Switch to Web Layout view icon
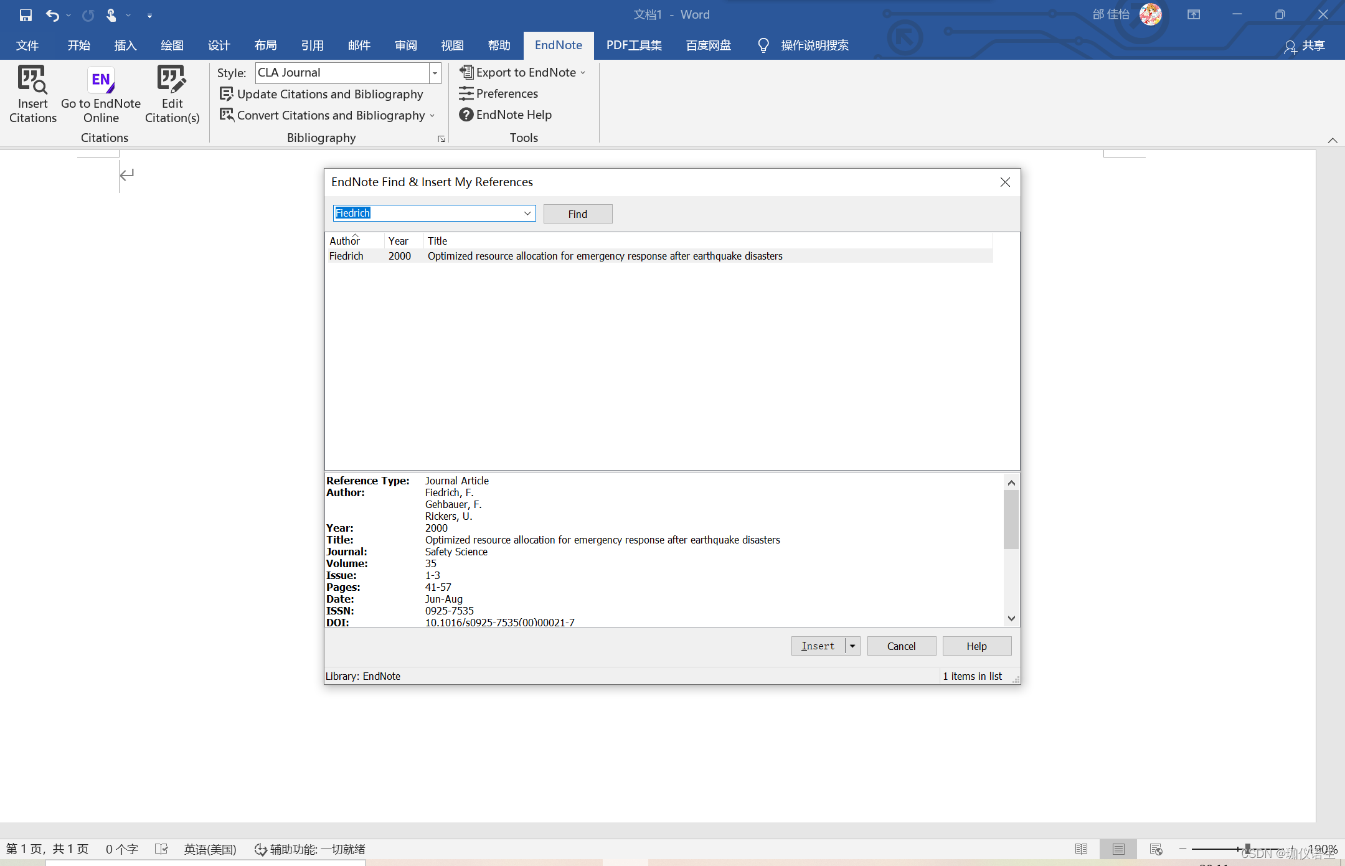This screenshot has width=1345, height=866. (x=1156, y=849)
